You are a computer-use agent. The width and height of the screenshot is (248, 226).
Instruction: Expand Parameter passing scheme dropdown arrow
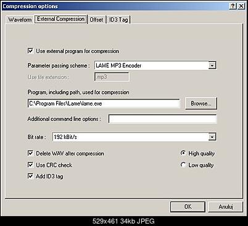tap(212, 65)
